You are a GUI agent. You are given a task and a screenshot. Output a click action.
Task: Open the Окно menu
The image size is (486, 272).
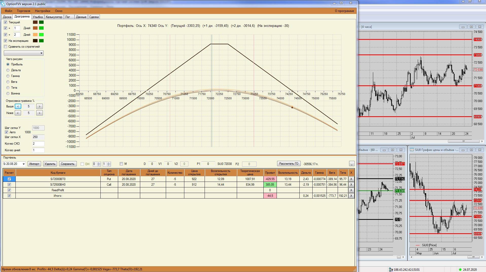(59, 11)
